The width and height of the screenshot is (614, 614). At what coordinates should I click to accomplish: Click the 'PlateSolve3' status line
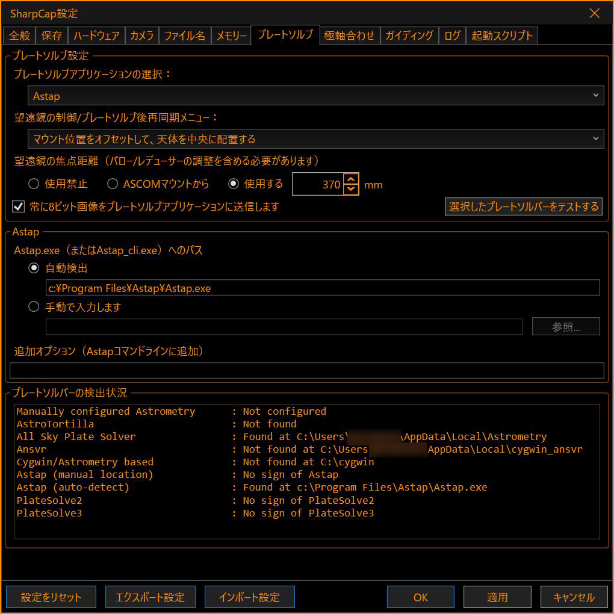click(195, 513)
